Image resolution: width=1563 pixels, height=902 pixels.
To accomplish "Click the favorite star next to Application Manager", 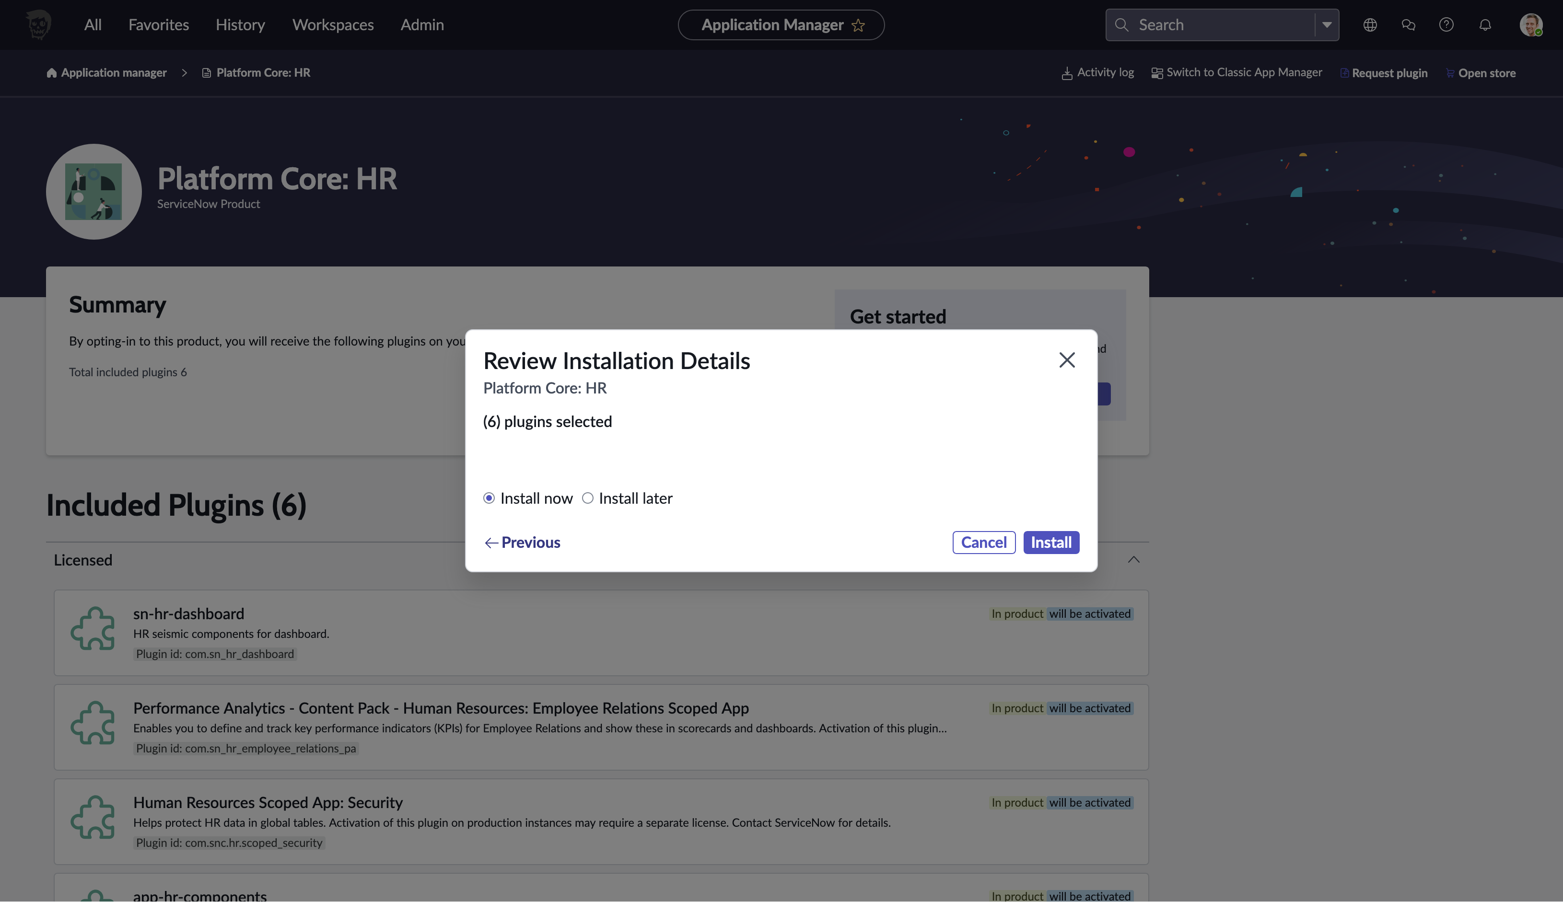I will [x=858, y=25].
